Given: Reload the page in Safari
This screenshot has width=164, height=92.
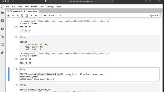Looking at the screenshot, I should pos(113,1).
